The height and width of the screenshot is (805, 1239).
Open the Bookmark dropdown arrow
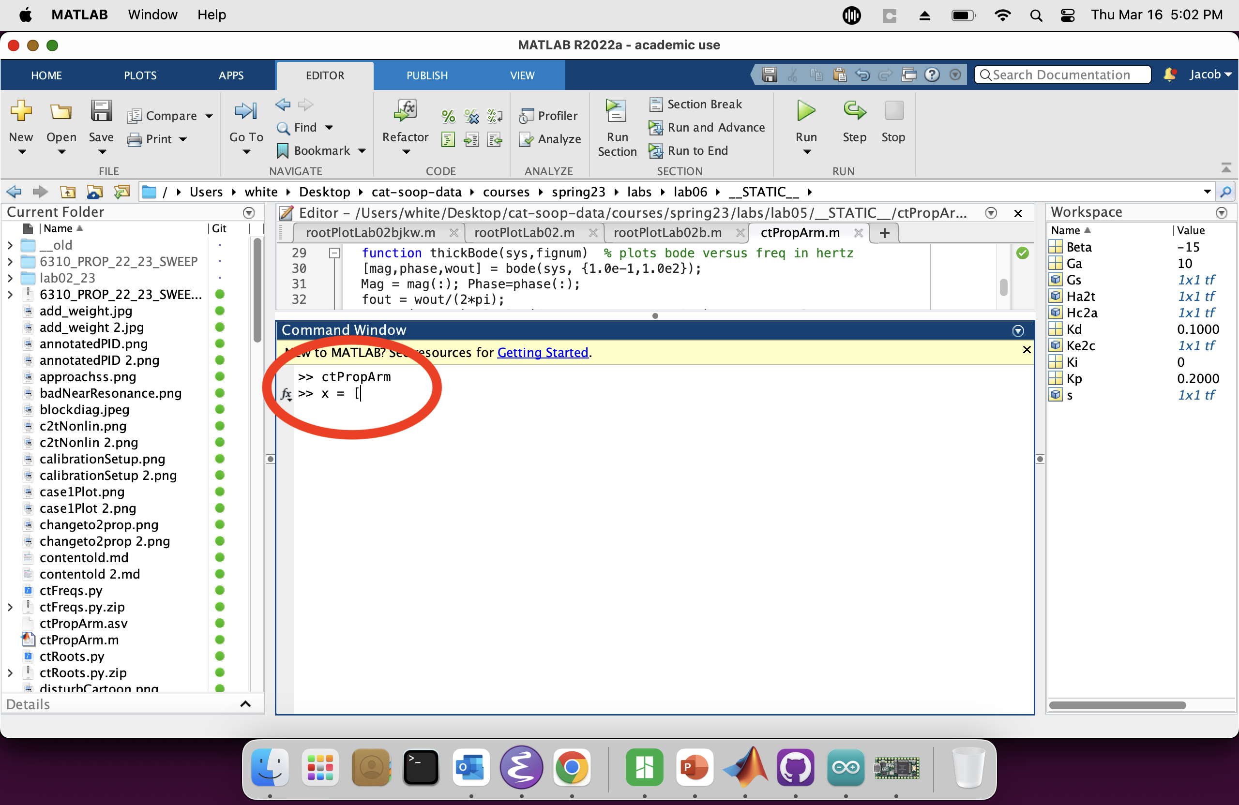[362, 151]
